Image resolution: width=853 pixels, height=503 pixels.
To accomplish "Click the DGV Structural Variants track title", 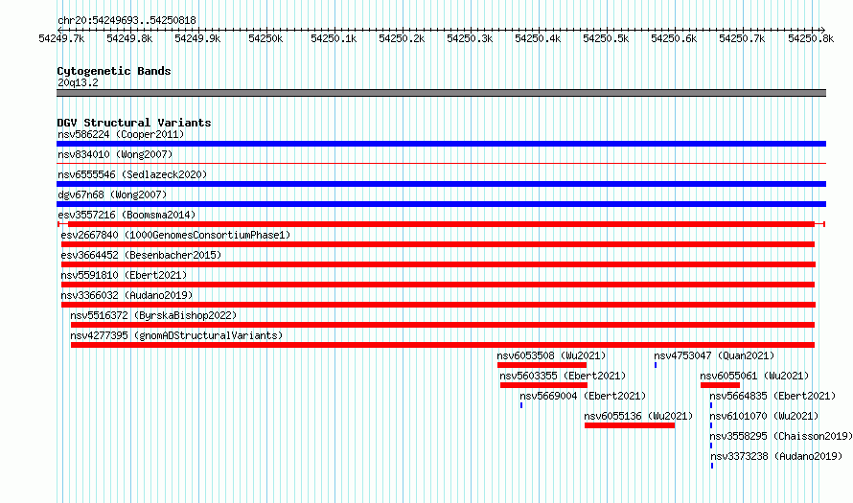I will tap(134, 123).
